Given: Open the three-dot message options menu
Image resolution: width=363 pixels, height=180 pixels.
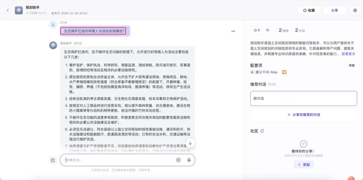Looking at the screenshot, I should click(233, 31).
